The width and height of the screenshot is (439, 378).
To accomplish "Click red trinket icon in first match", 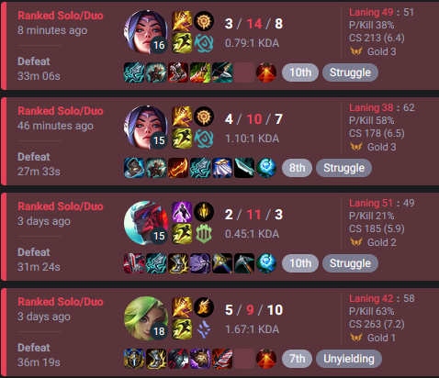I will (x=266, y=72).
